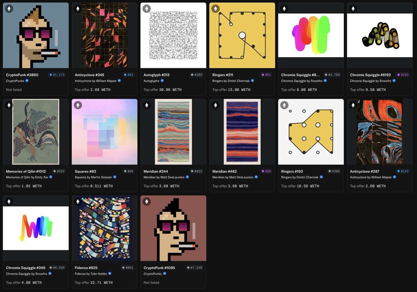Click verified checkmark beside Squares by Martin Grasser

[x=115, y=177]
